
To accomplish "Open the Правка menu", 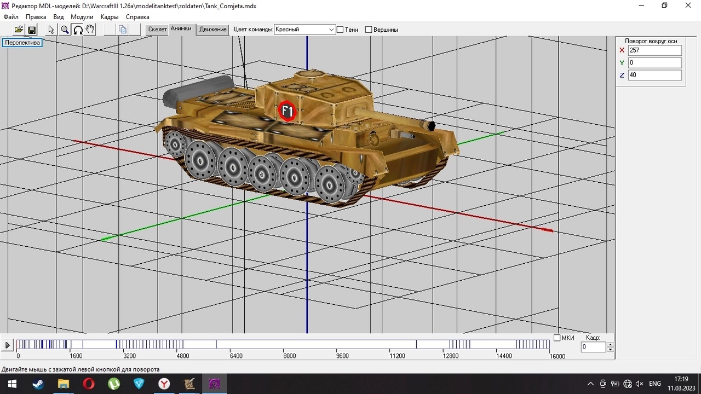I will tap(36, 17).
